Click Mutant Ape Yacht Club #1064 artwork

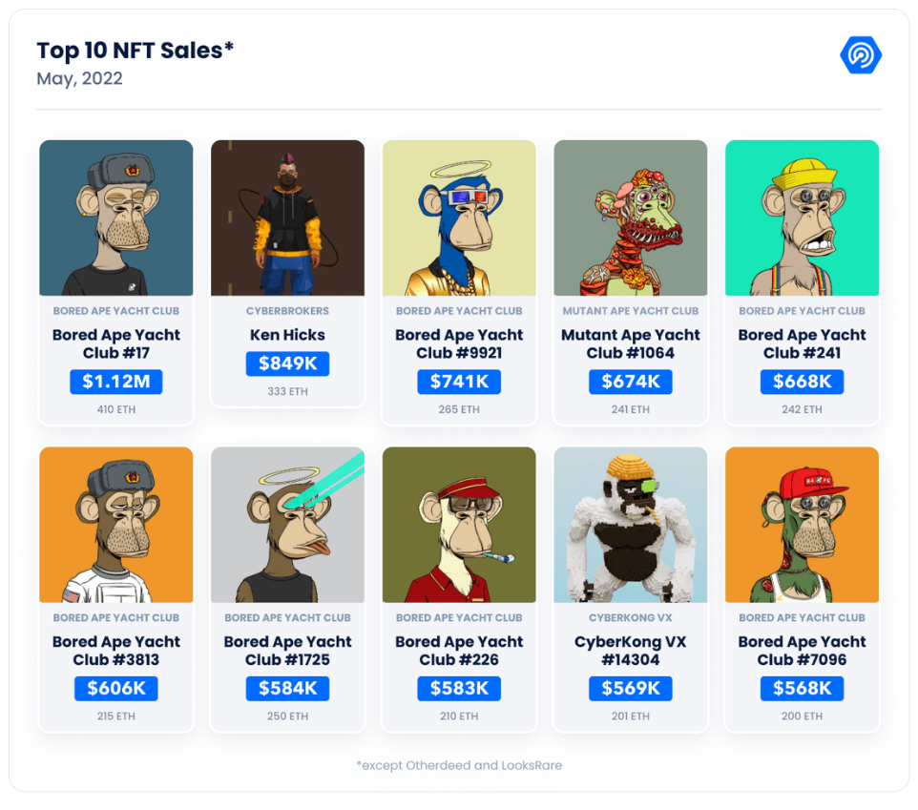[630, 218]
